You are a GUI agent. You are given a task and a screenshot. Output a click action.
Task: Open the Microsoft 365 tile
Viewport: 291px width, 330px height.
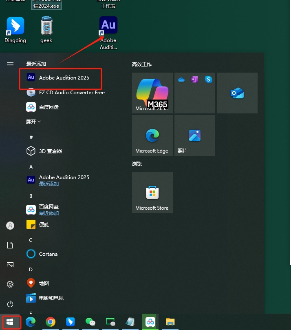point(152,93)
